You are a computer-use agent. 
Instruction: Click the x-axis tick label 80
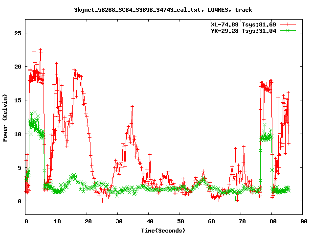coord(273,221)
